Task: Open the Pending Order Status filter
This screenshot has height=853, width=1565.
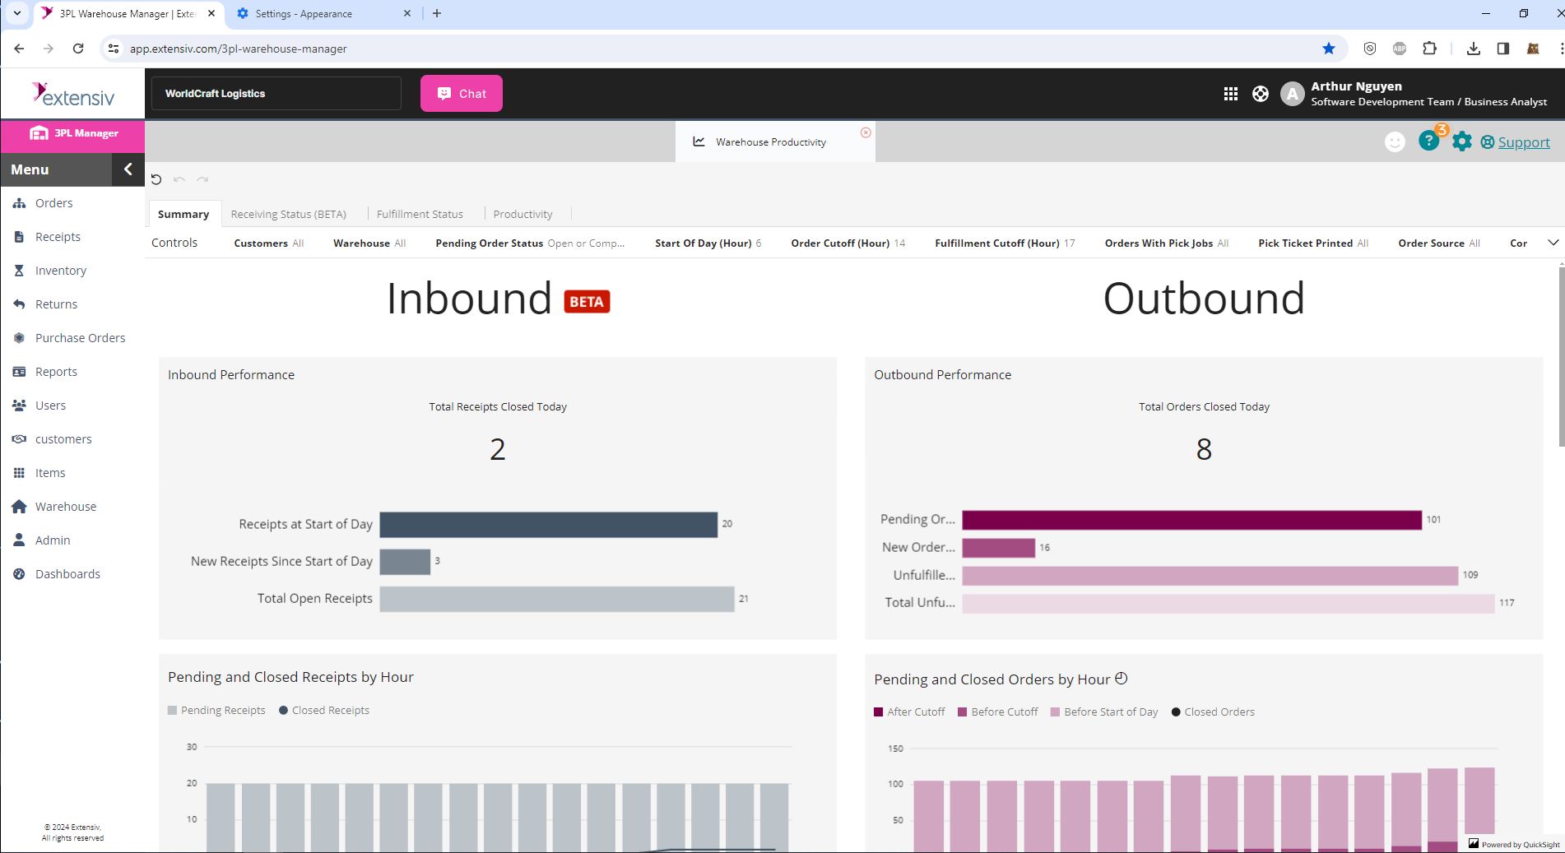Action: (530, 243)
